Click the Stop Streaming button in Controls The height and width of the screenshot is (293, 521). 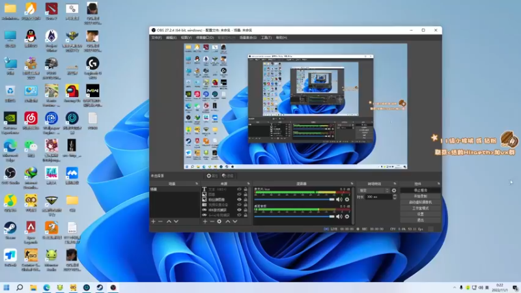pos(420,190)
